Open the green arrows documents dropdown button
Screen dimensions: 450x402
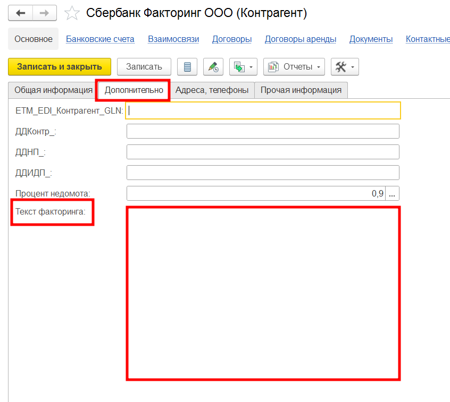[243, 67]
